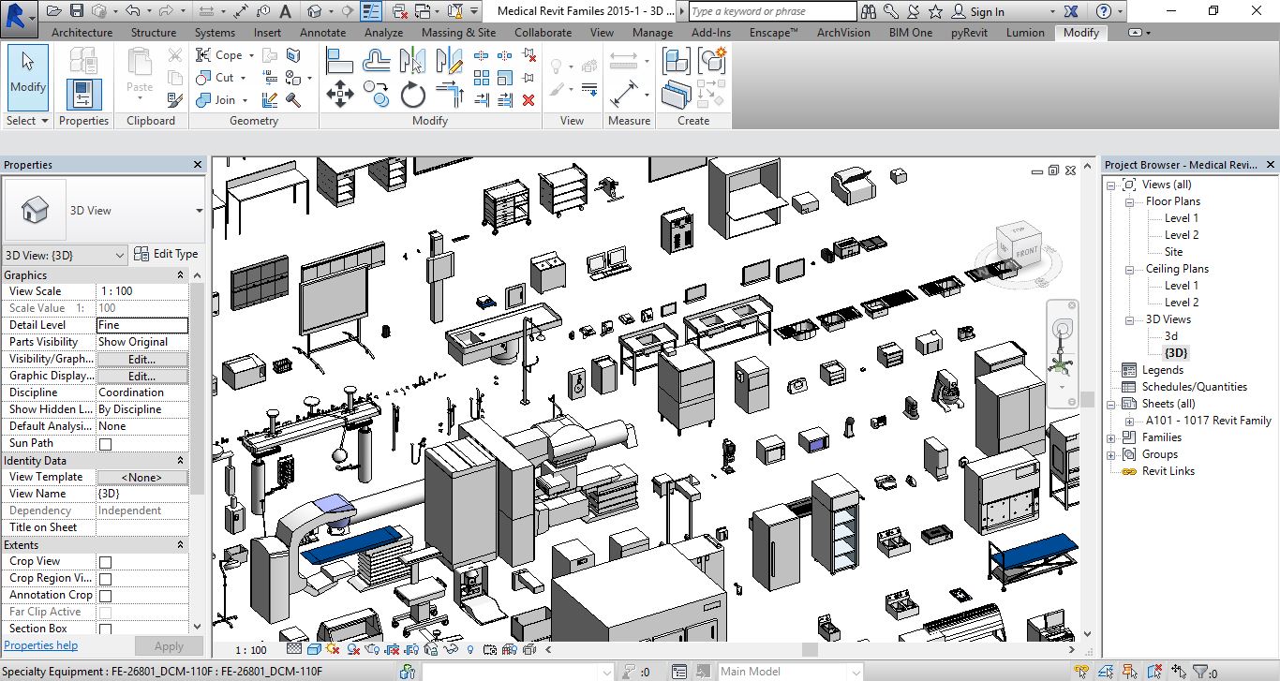
Task: Click the Delete red X icon
Action: pyautogui.click(x=528, y=100)
